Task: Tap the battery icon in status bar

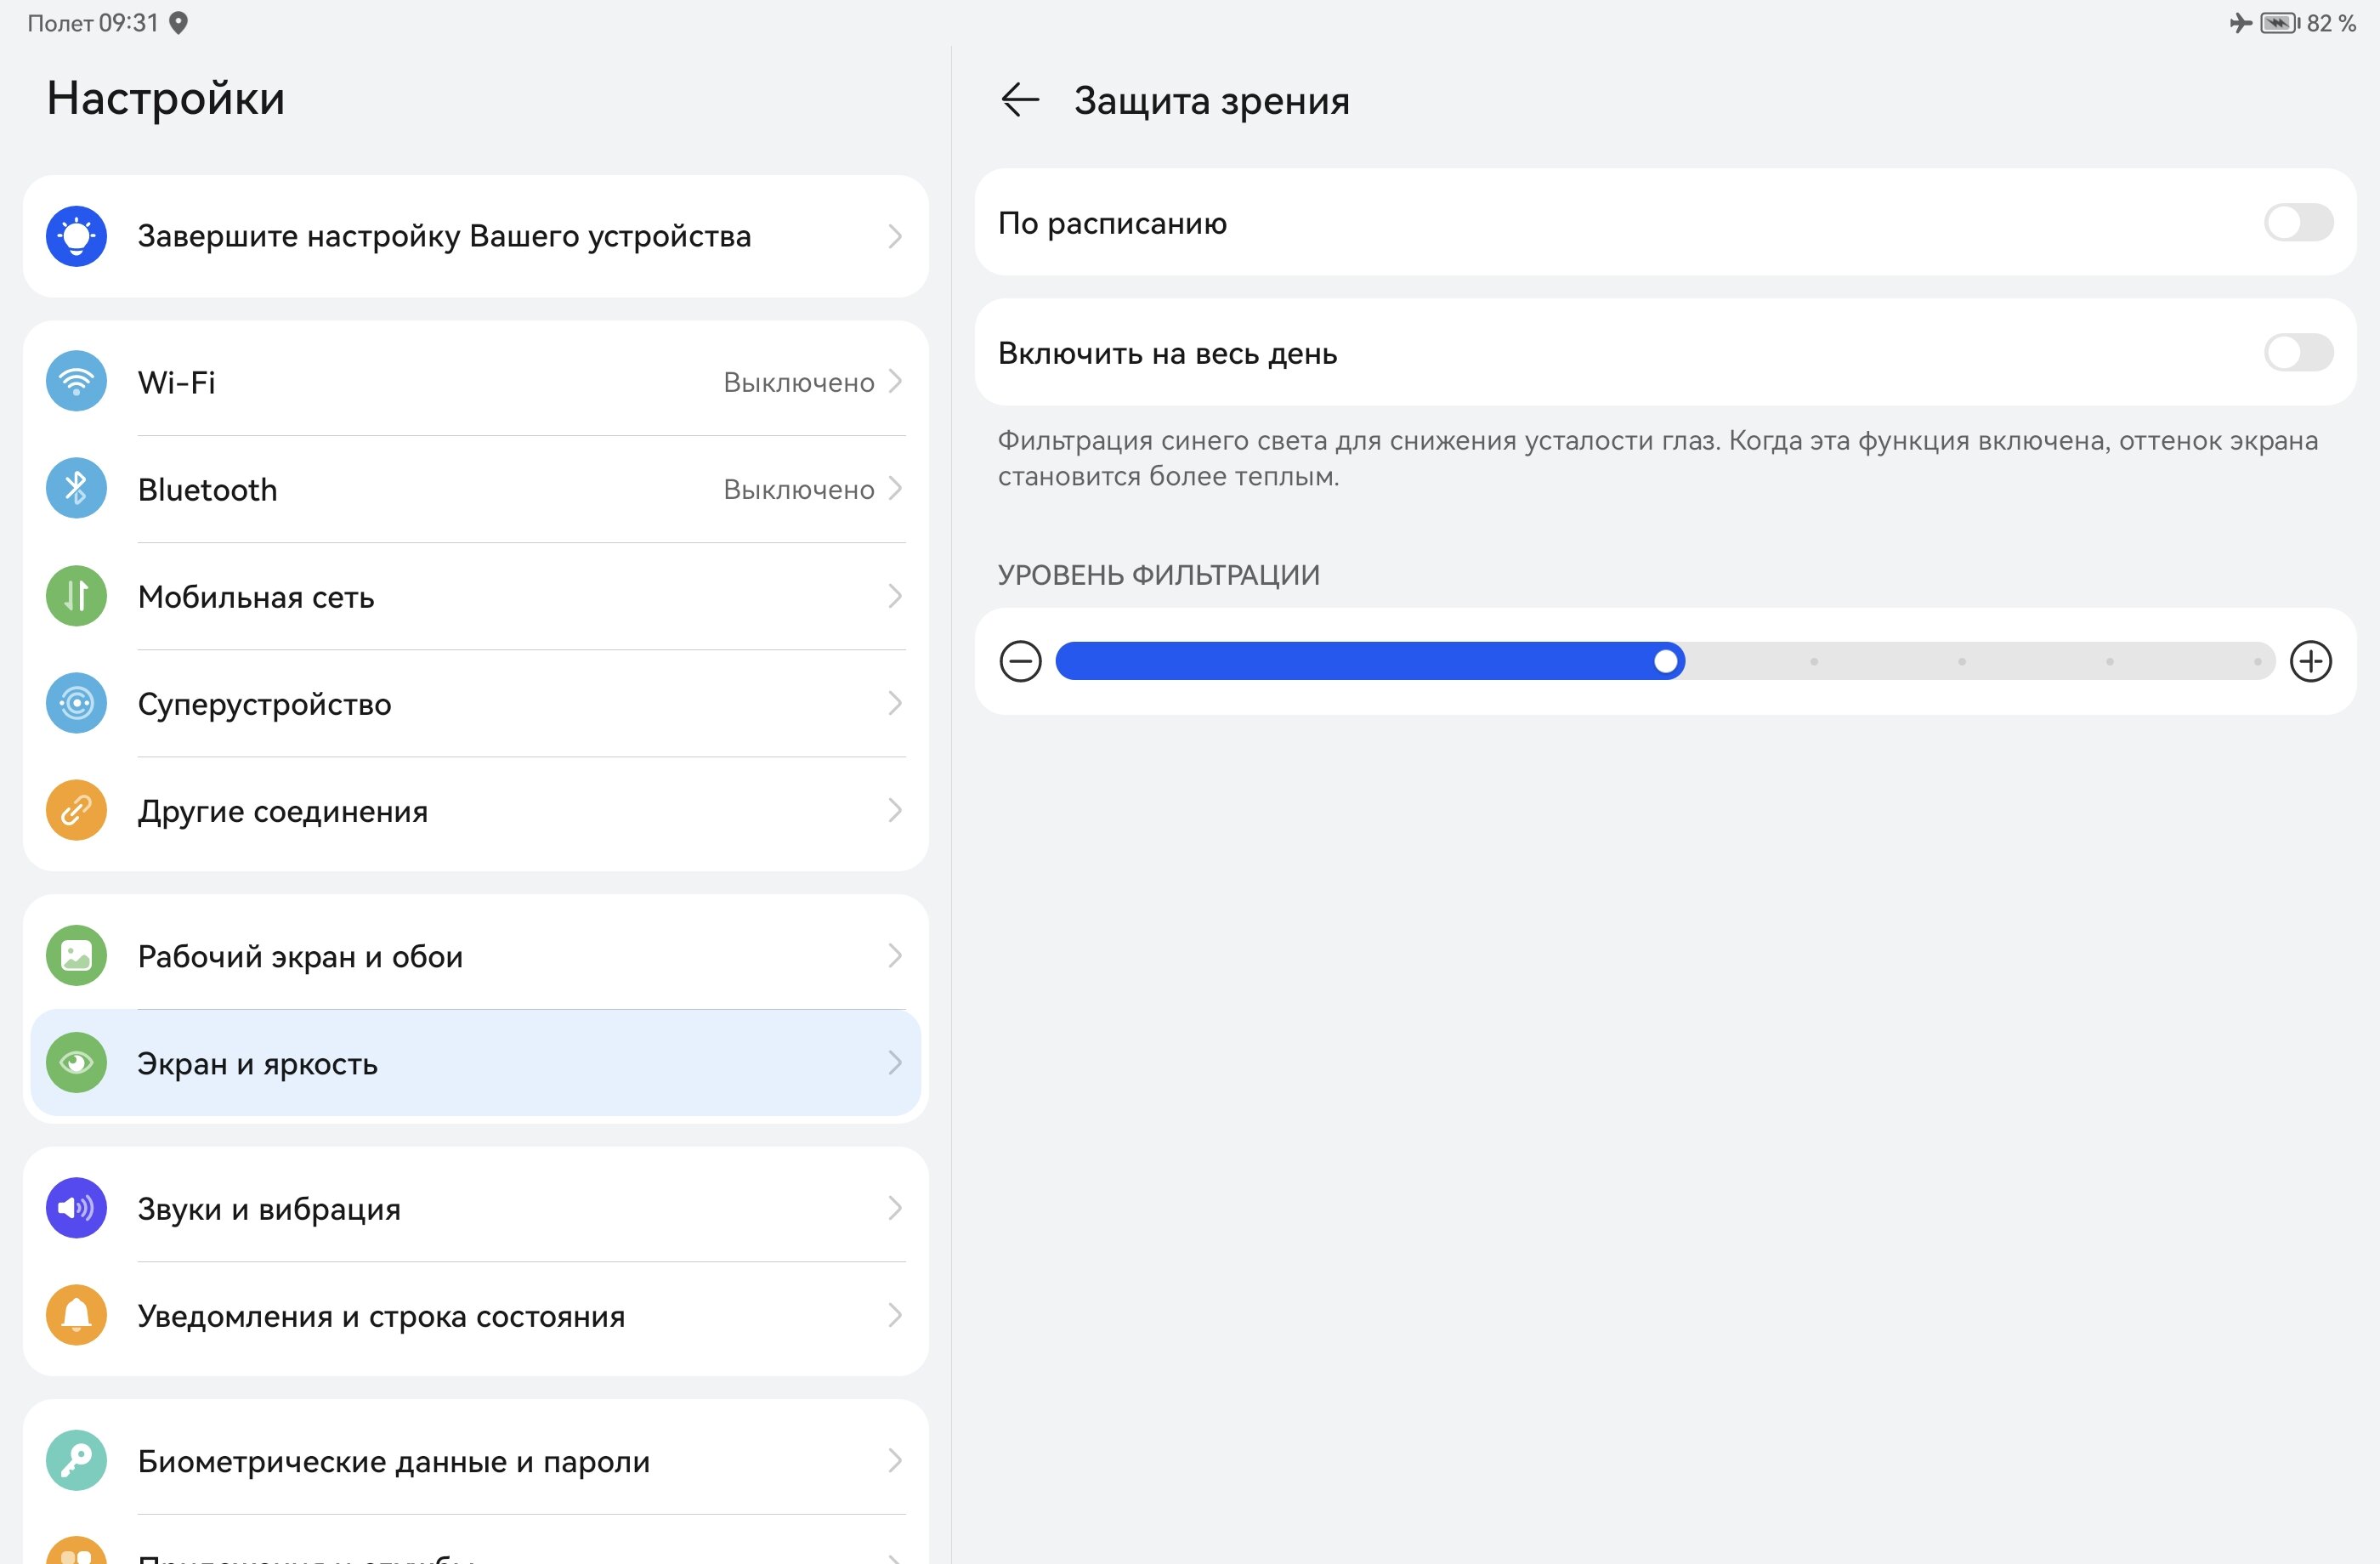Action: [x=2280, y=23]
